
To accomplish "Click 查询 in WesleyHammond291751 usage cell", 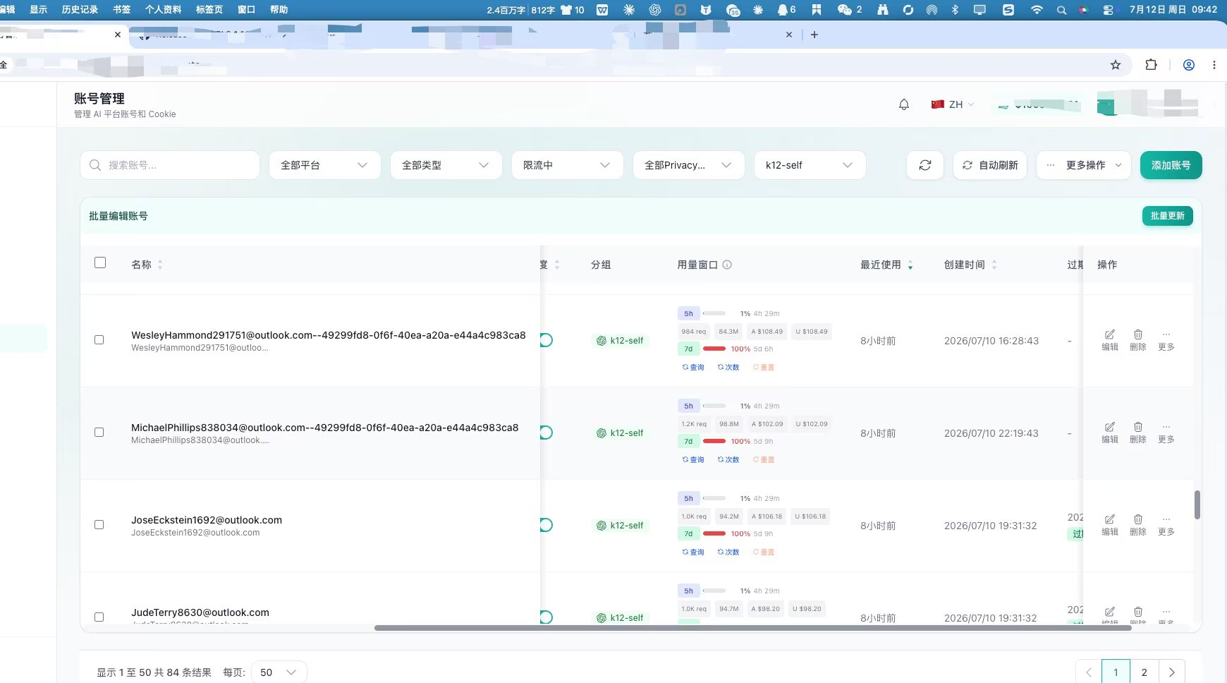I will point(693,367).
